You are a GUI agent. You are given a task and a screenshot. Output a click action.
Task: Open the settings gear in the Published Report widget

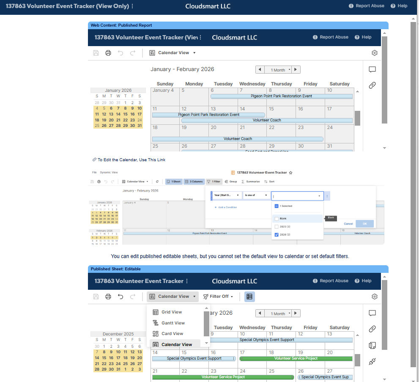click(374, 53)
